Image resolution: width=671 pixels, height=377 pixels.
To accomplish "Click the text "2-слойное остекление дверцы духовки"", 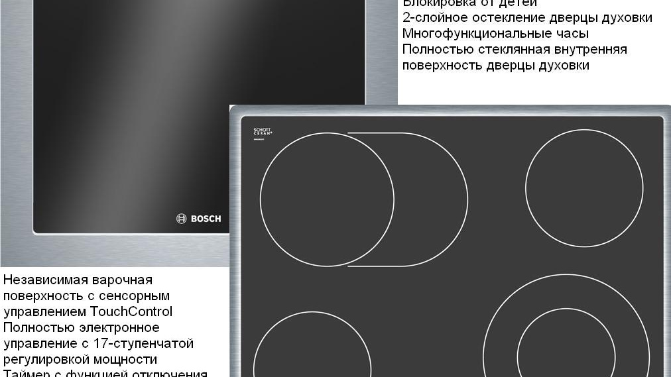I will (x=527, y=17).
